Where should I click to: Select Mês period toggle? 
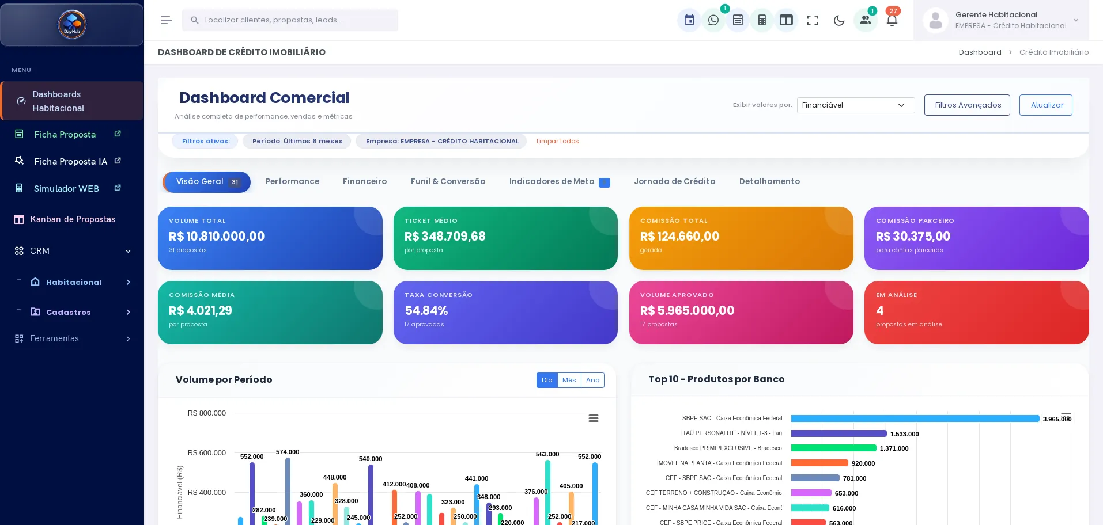tap(569, 380)
